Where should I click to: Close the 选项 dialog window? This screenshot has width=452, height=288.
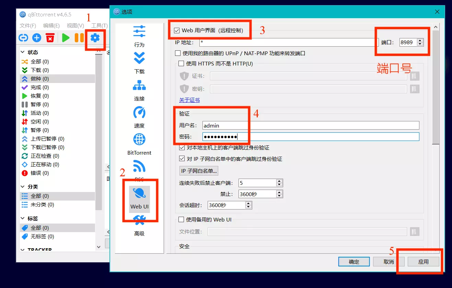click(437, 12)
